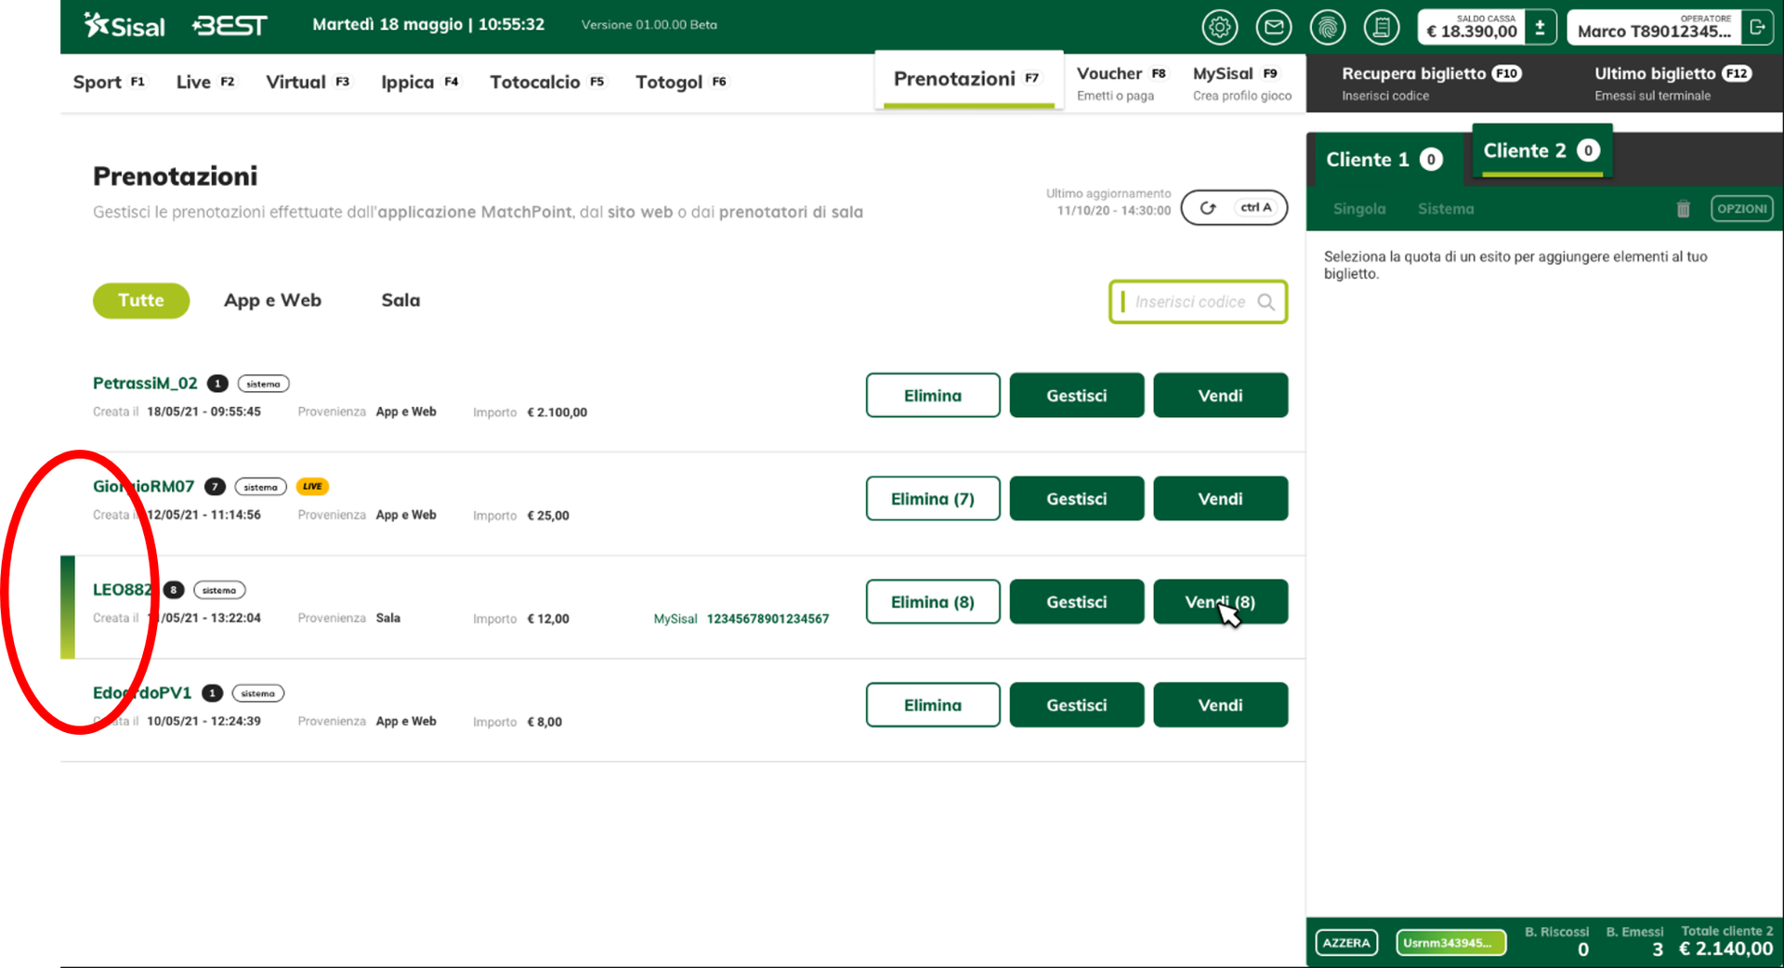
Task: Click the magnifier icon in code search
Action: point(1266,302)
